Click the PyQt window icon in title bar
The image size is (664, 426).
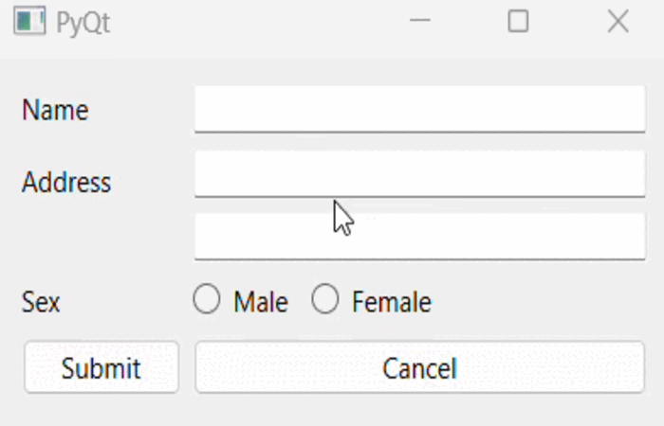pos(29,22)
